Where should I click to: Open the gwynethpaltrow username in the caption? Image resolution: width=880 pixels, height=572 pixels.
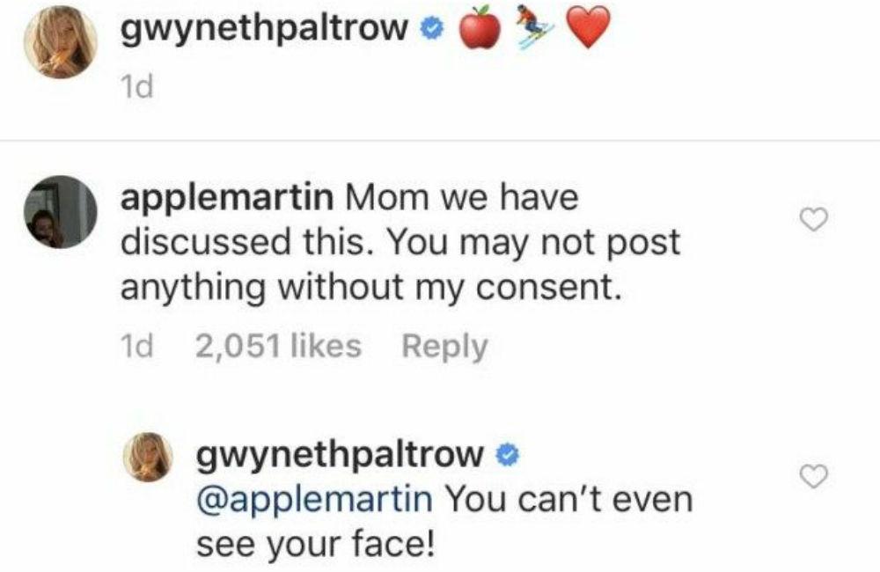[x=267, y=30]
